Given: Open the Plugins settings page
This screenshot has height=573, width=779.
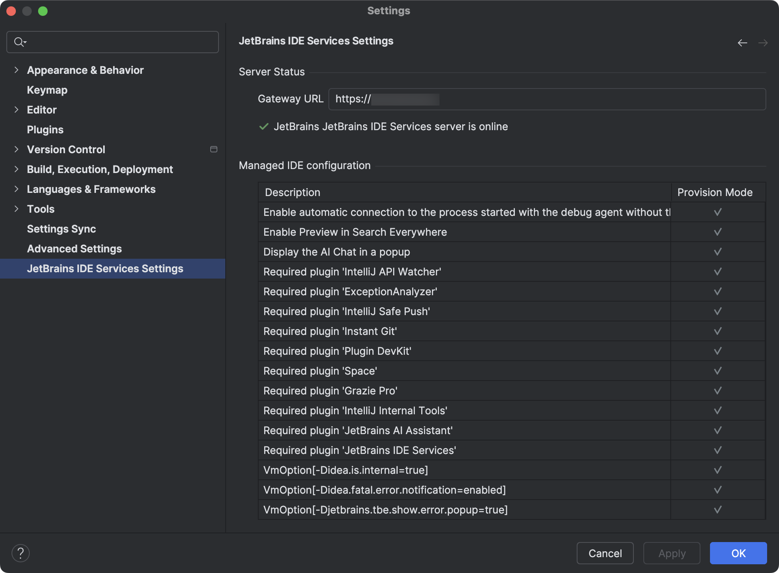Looking at the screenshot, I should pos(45,129).
